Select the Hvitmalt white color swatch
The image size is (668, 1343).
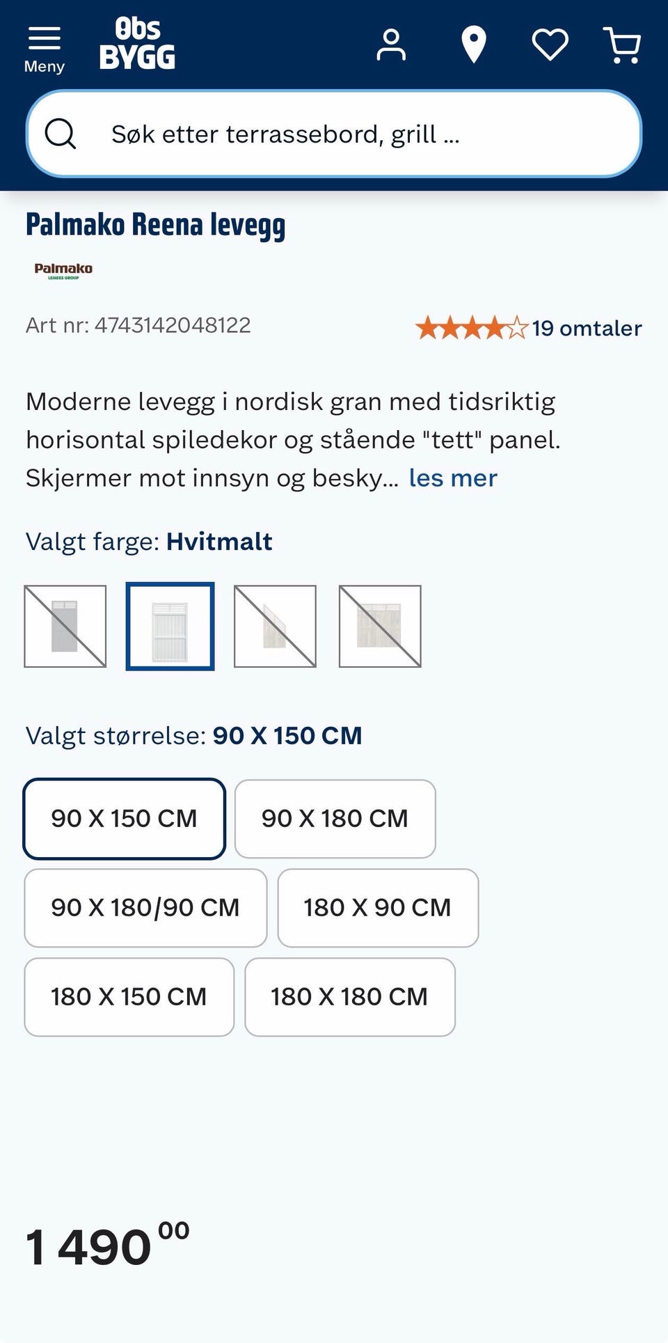point(170,627)
